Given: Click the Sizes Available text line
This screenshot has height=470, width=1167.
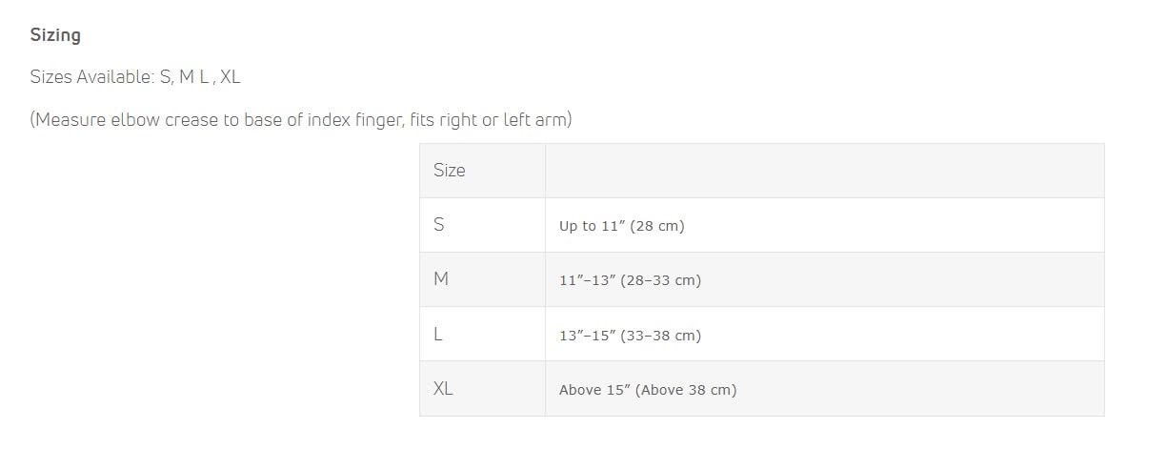Looking at the screenshot, I should pos(134,77).
